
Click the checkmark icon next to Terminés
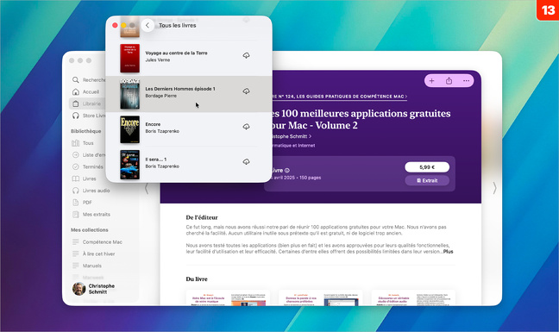[x=76, y=166]
